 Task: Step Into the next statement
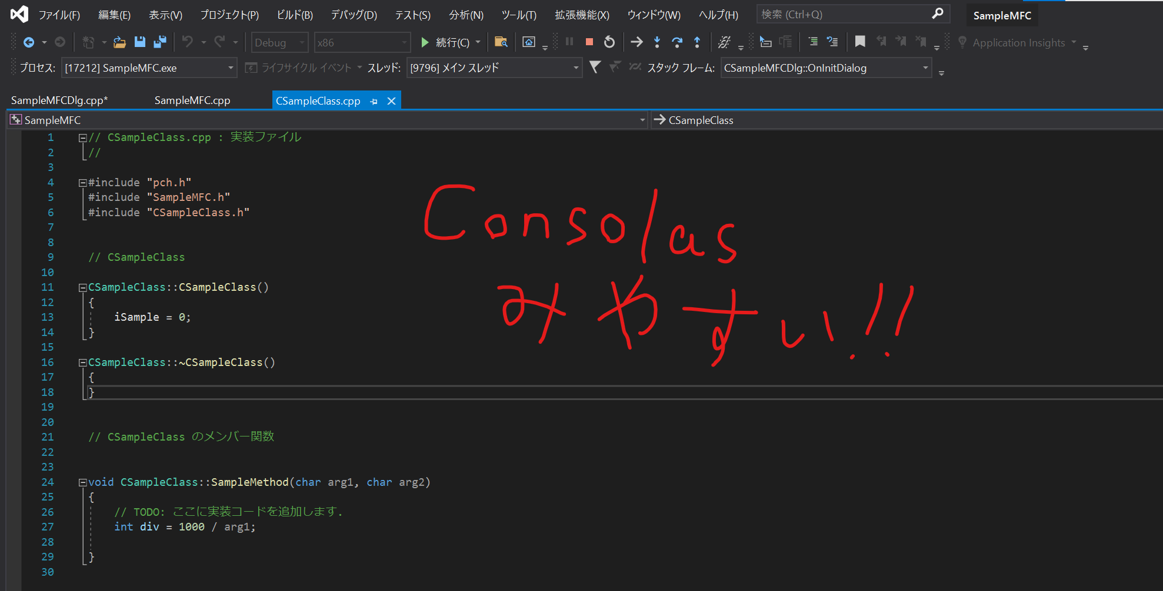657,42
